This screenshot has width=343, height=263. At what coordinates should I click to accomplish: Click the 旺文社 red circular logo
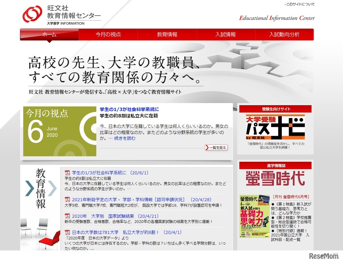pyautogui.click(x=32, y=14)
